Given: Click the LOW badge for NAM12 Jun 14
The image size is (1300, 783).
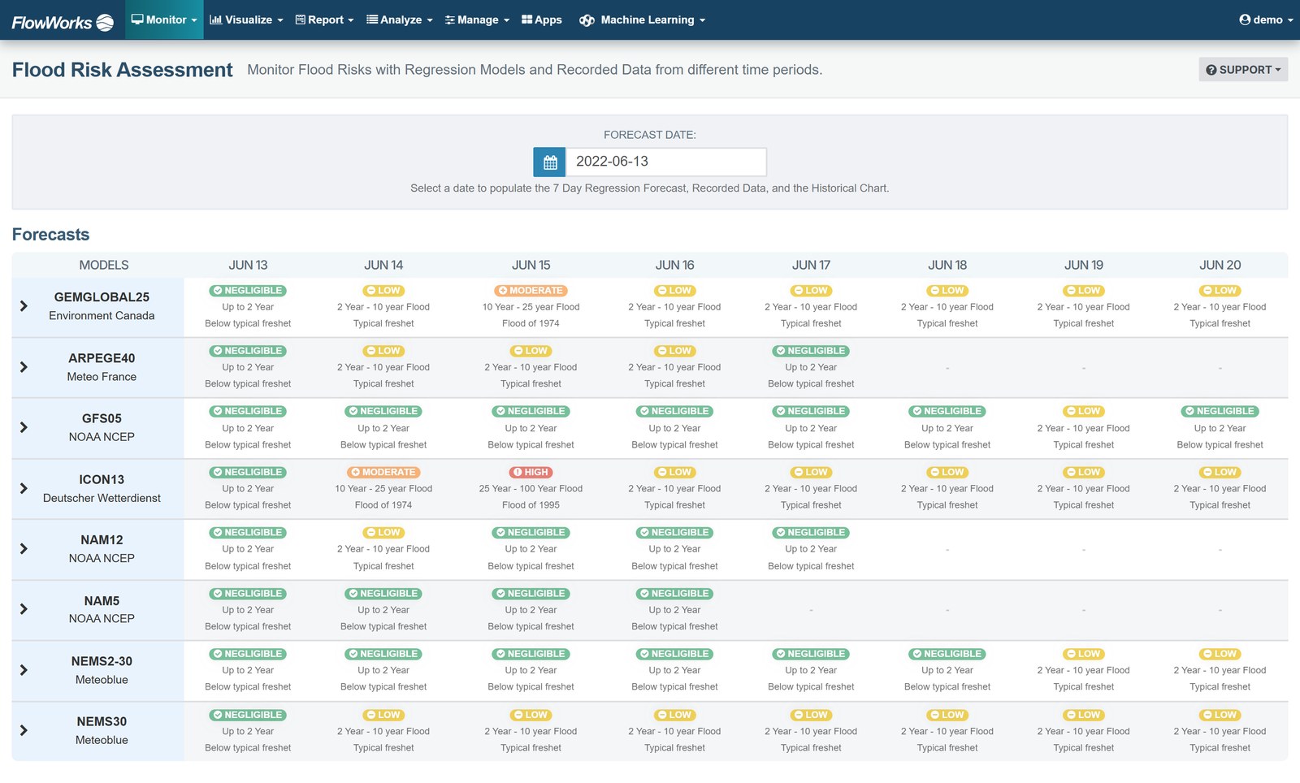Looking at the screenshot, I should coord(383,533).
